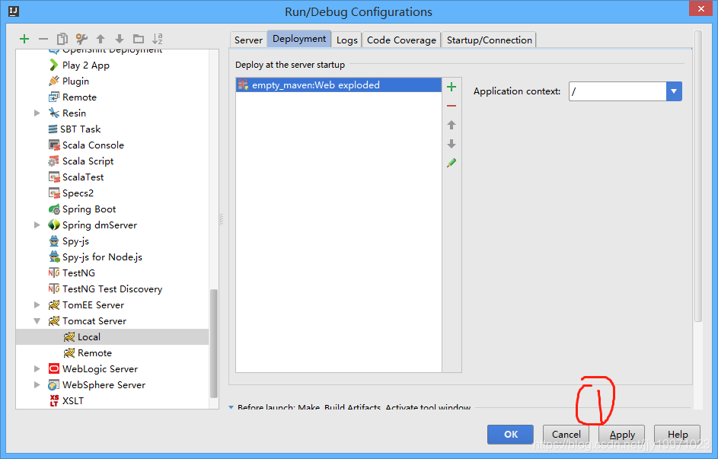Click the Application context text field
This screenshot has width=718, height=459.
coord(617,91)
